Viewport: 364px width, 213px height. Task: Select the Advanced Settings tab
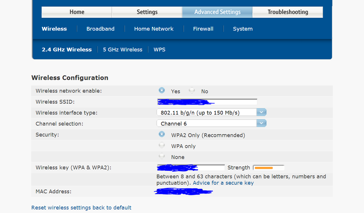click(217, 12)
